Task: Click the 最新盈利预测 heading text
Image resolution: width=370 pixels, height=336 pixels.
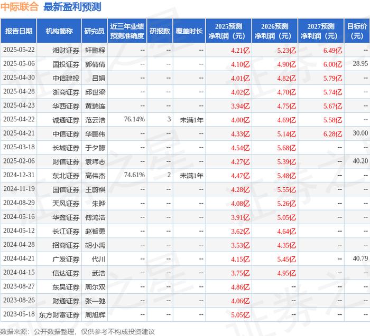Action: pos(72,6)
